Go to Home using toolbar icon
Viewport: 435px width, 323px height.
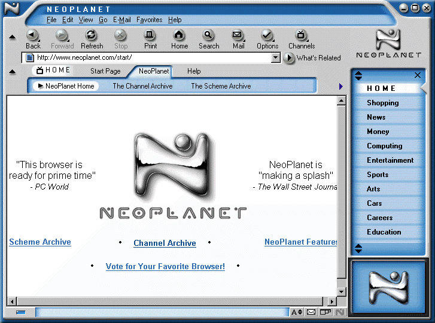point(179,35)
